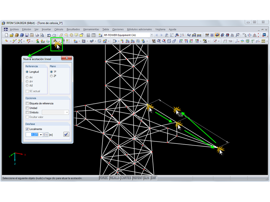Viewport: 270px width, 202px height.
Task: Apply offset with the checkmark button
Action: 66,134
